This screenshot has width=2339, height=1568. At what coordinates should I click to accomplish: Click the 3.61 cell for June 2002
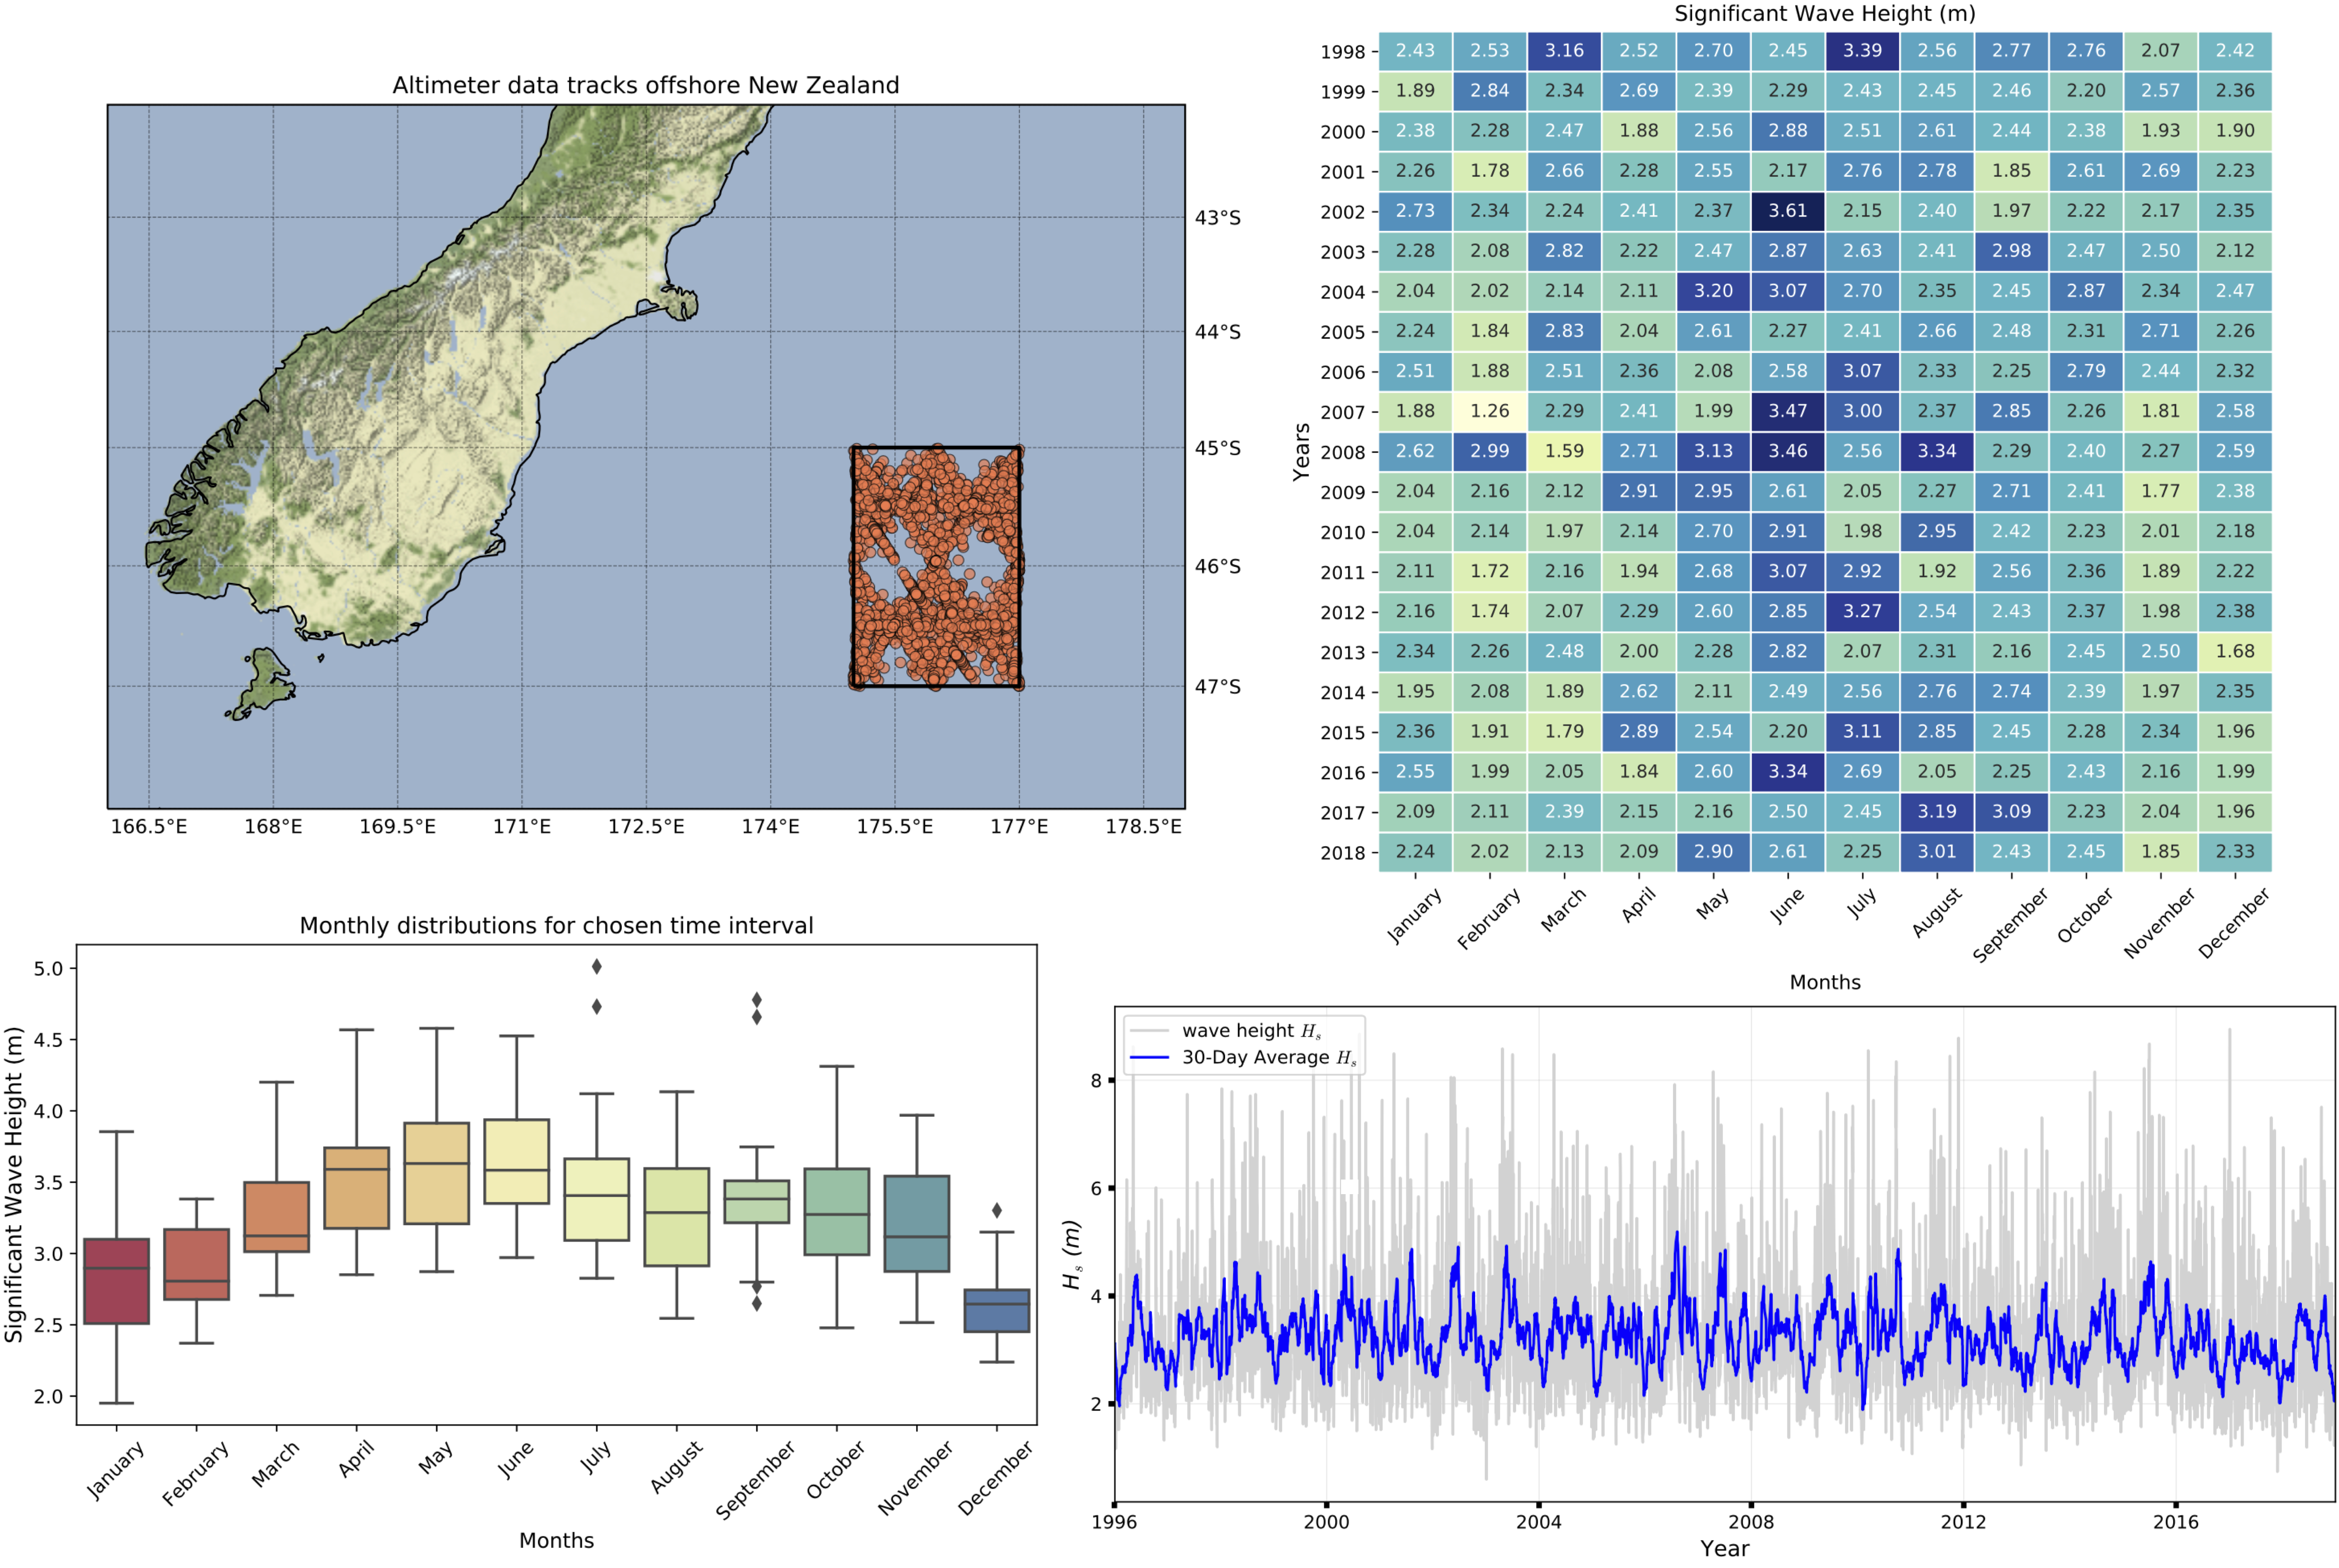point(1788,211)
